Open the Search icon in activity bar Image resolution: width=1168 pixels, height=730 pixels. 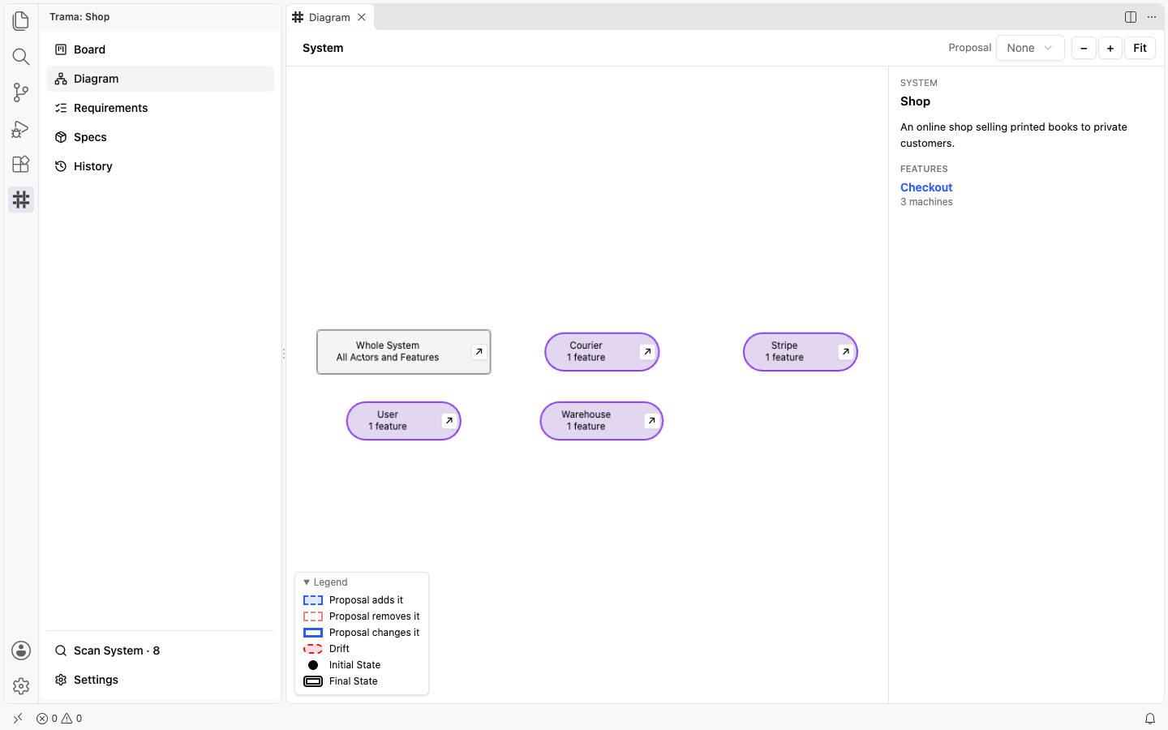click(x=21, y=57)
